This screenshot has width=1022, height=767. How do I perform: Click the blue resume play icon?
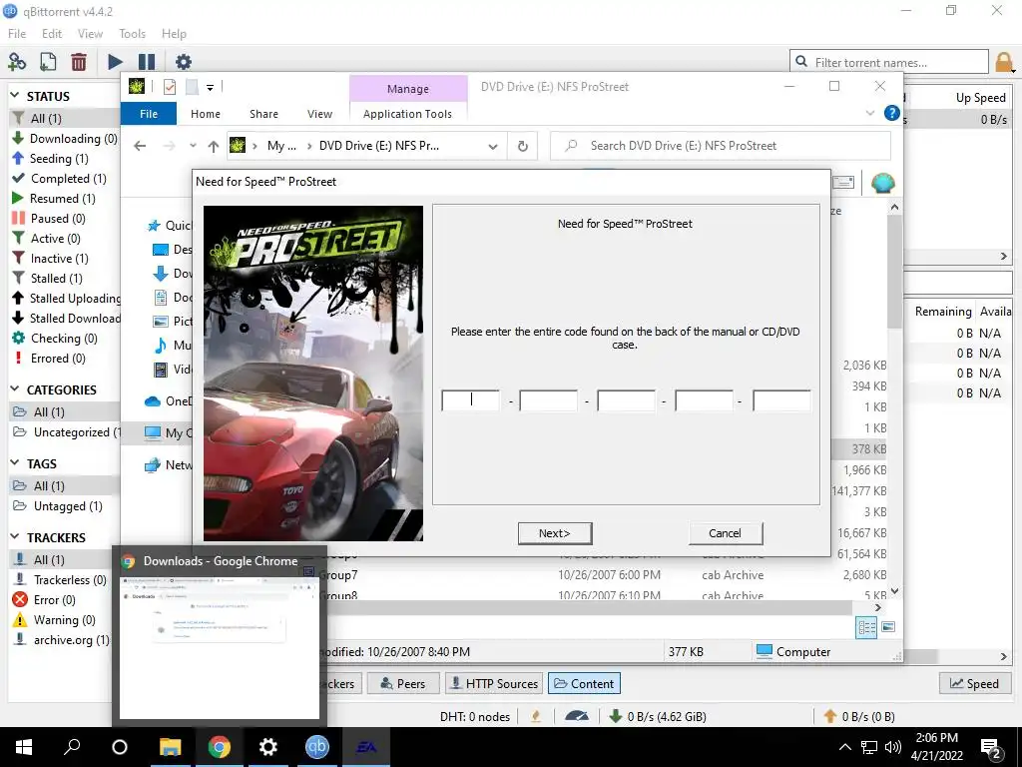tap(116, 62)
